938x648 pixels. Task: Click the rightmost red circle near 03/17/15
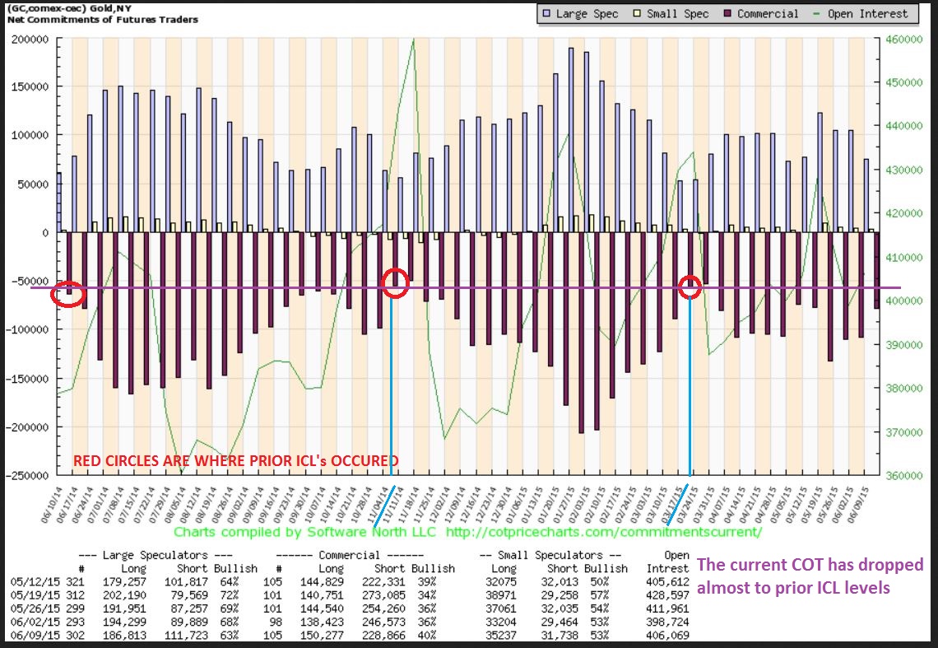pyautogui.click(x=690, y=287)
